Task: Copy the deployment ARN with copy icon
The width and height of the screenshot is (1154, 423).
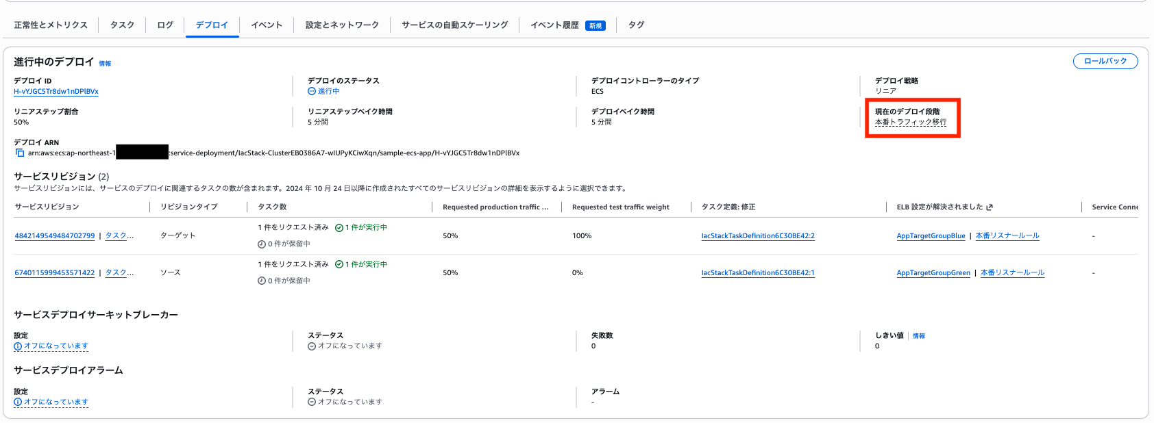Action: [x=20, y=153]
